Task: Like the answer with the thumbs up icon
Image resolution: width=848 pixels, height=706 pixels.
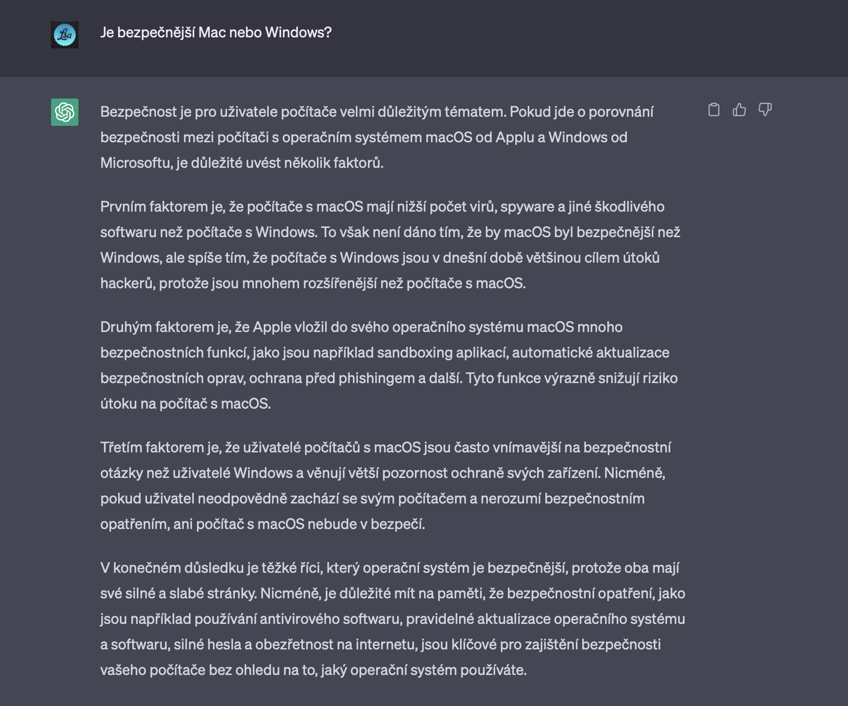Action: 739,110
